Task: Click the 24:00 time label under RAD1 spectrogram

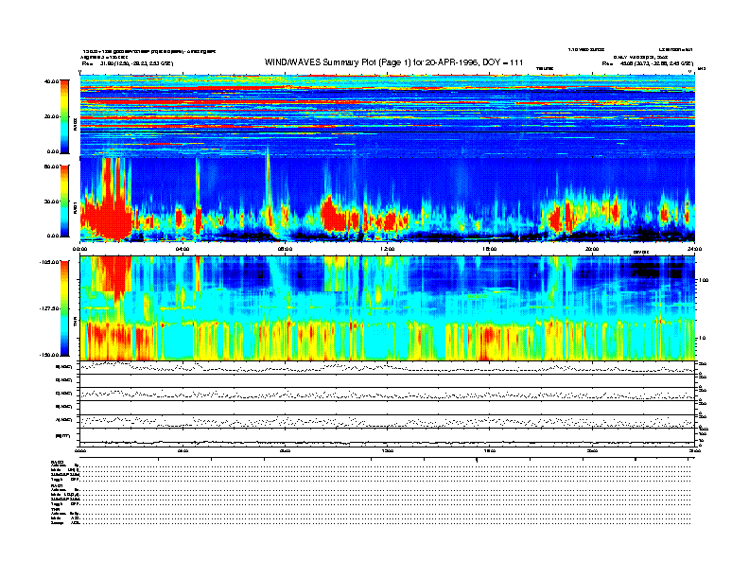Action: [694, 249]
